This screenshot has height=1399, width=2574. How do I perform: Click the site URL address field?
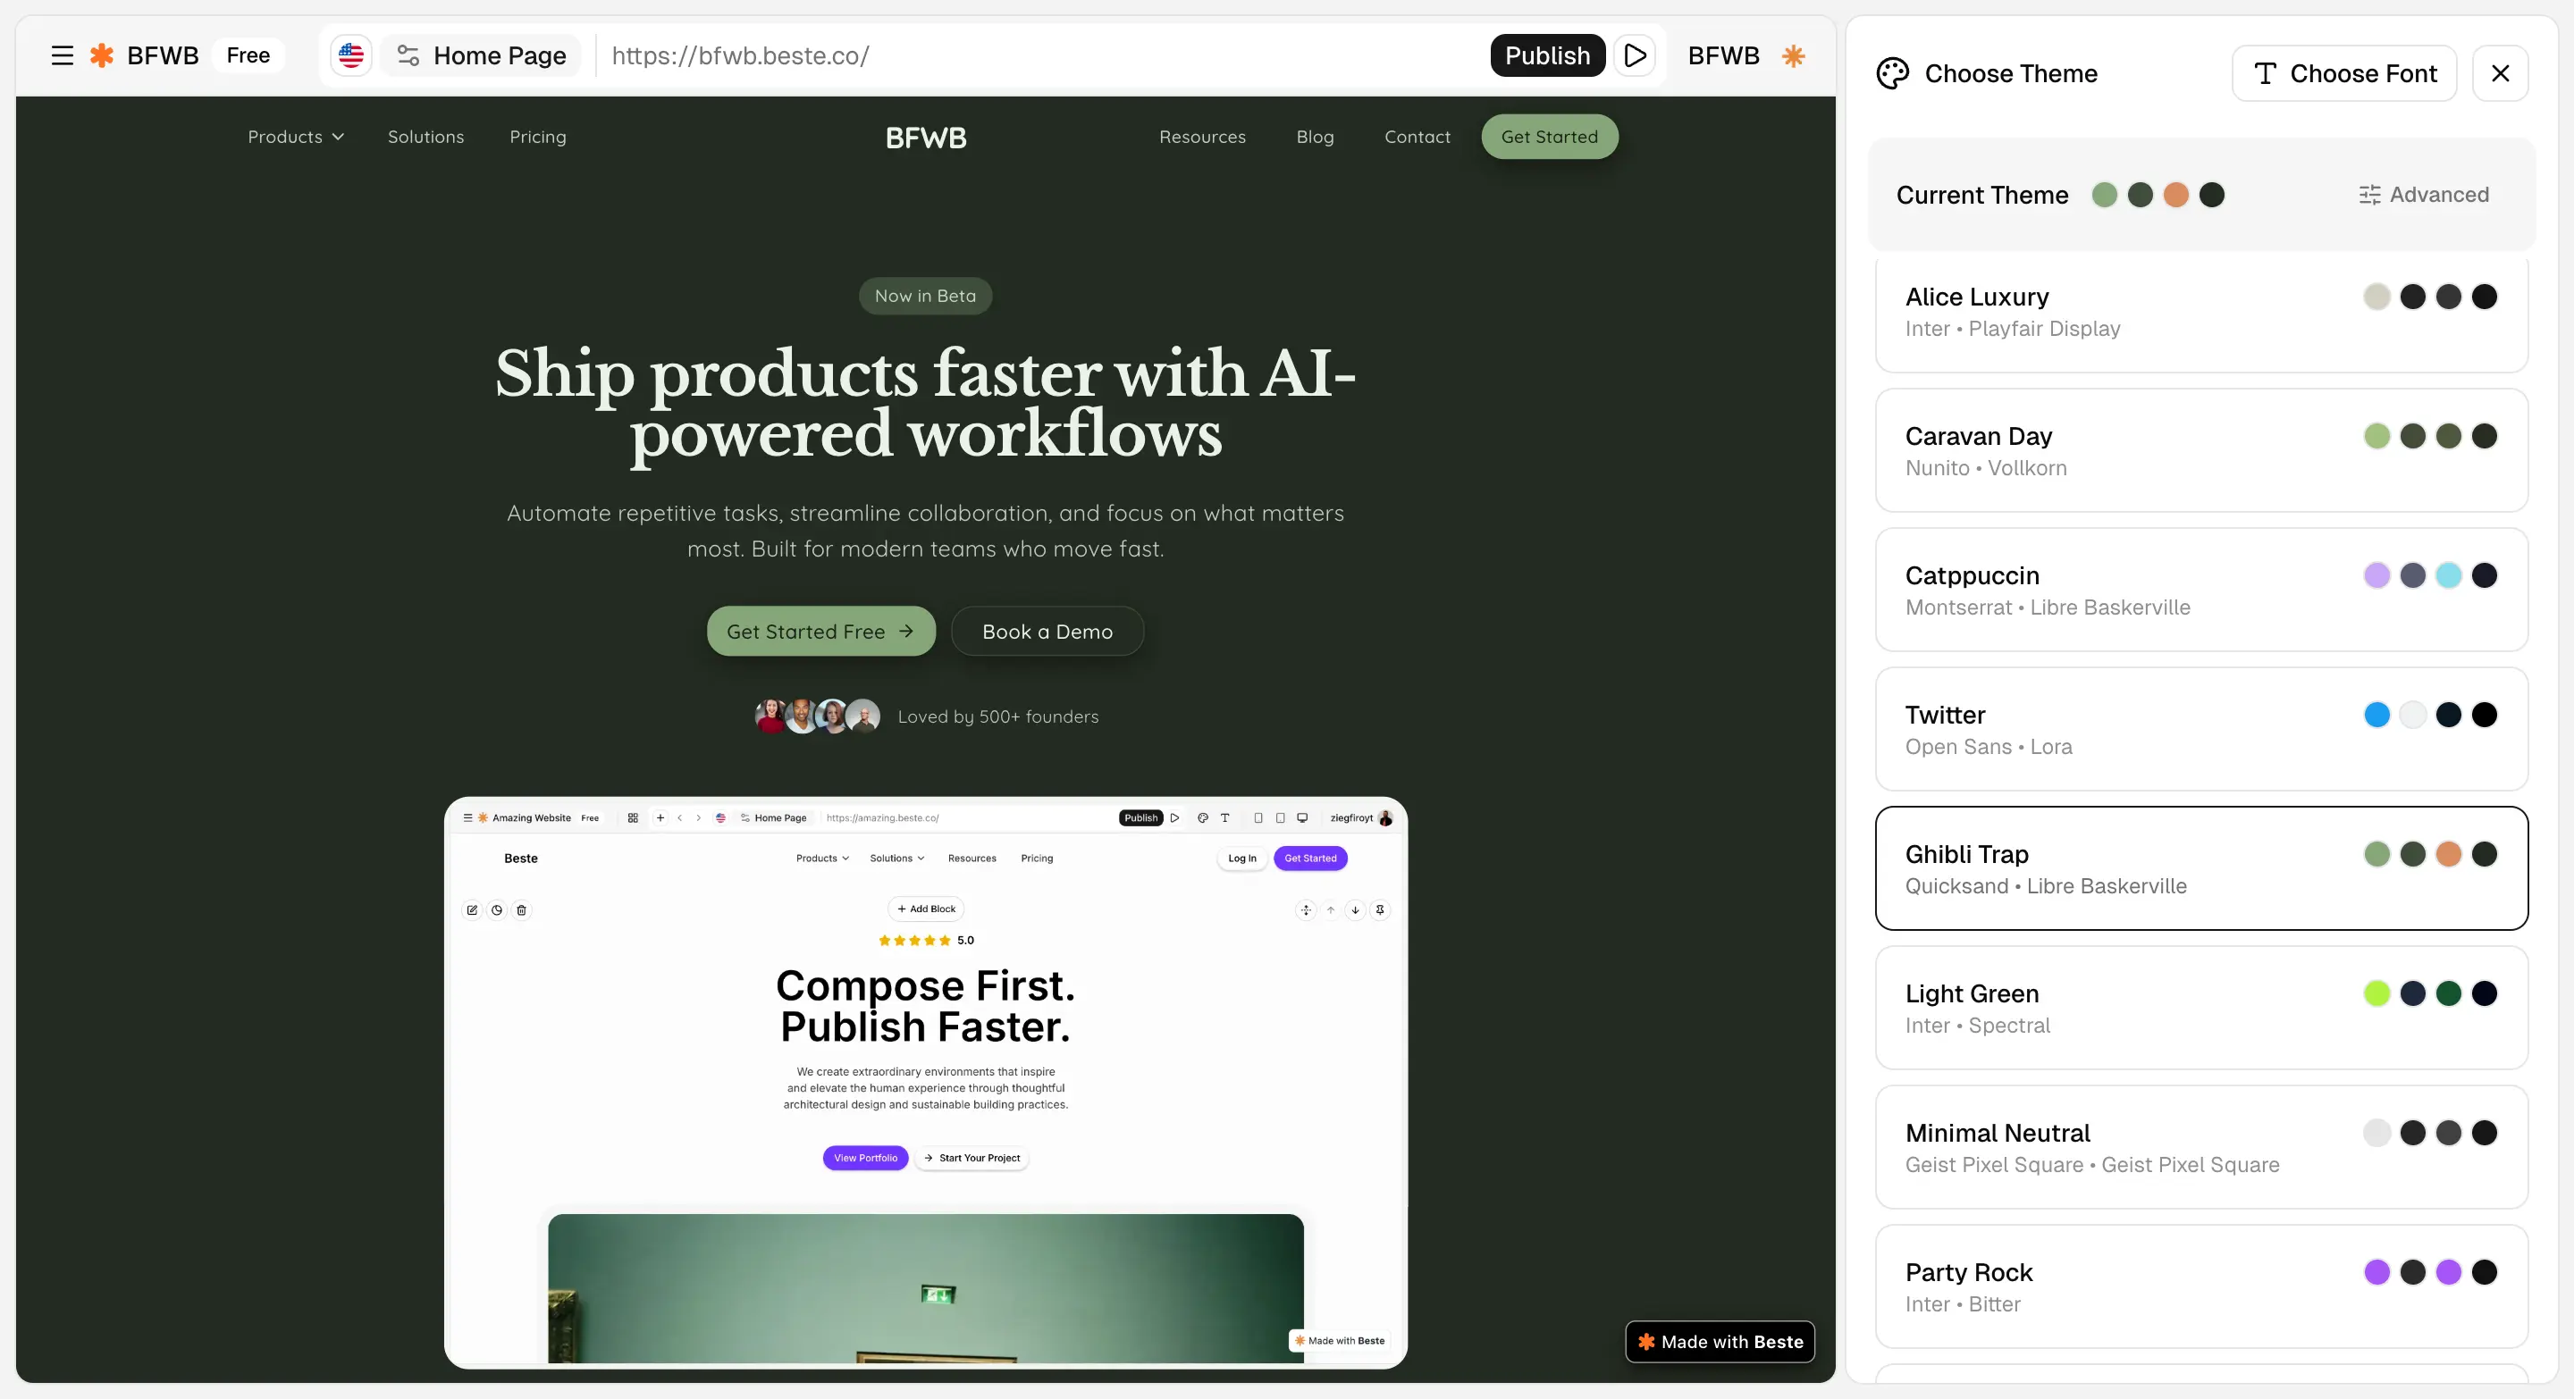click(1039, 54)
